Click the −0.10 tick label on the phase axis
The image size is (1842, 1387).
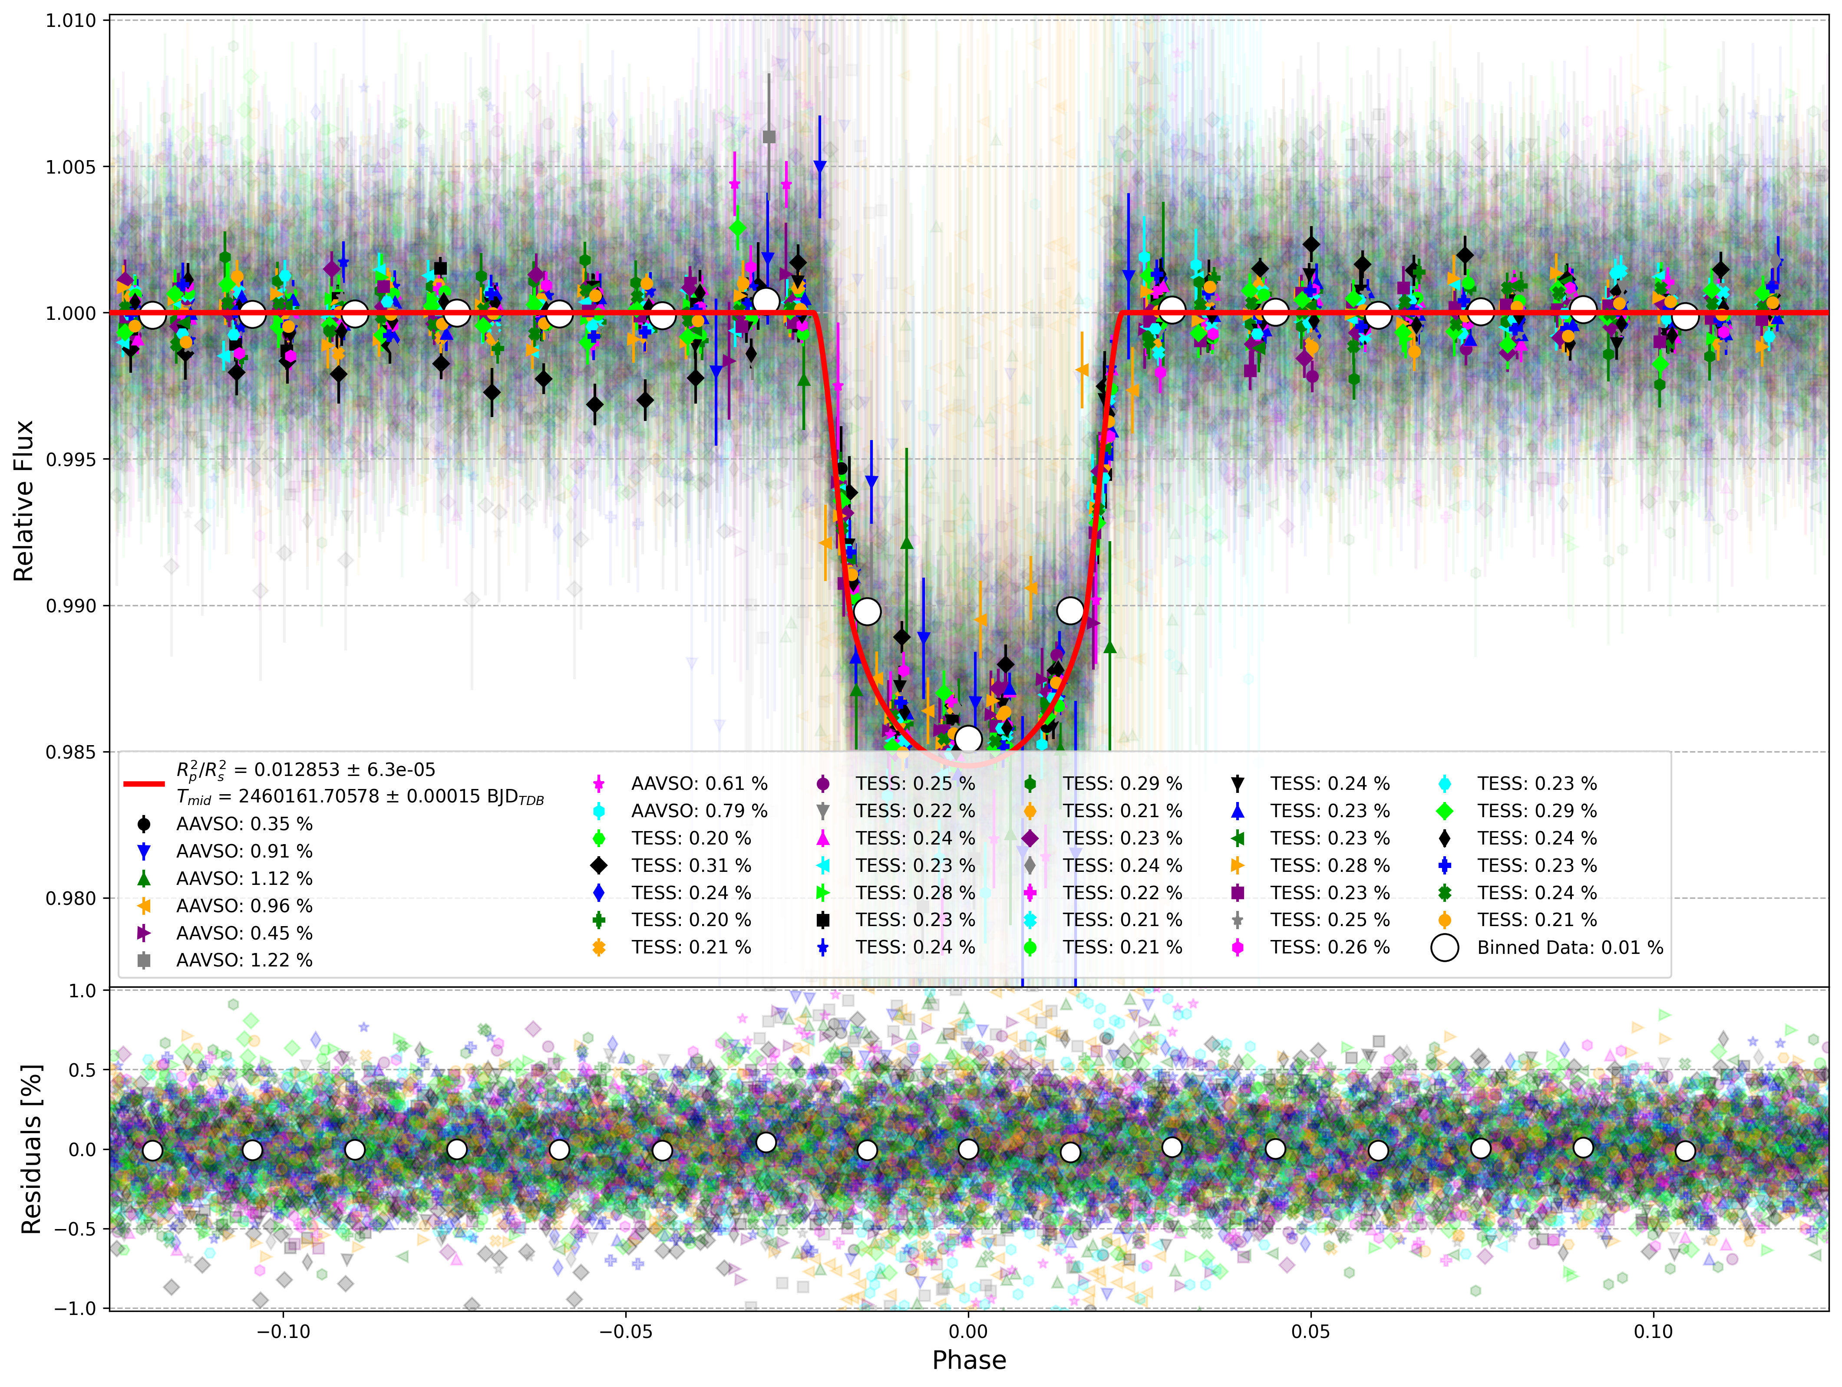(x=283, y=1331)
